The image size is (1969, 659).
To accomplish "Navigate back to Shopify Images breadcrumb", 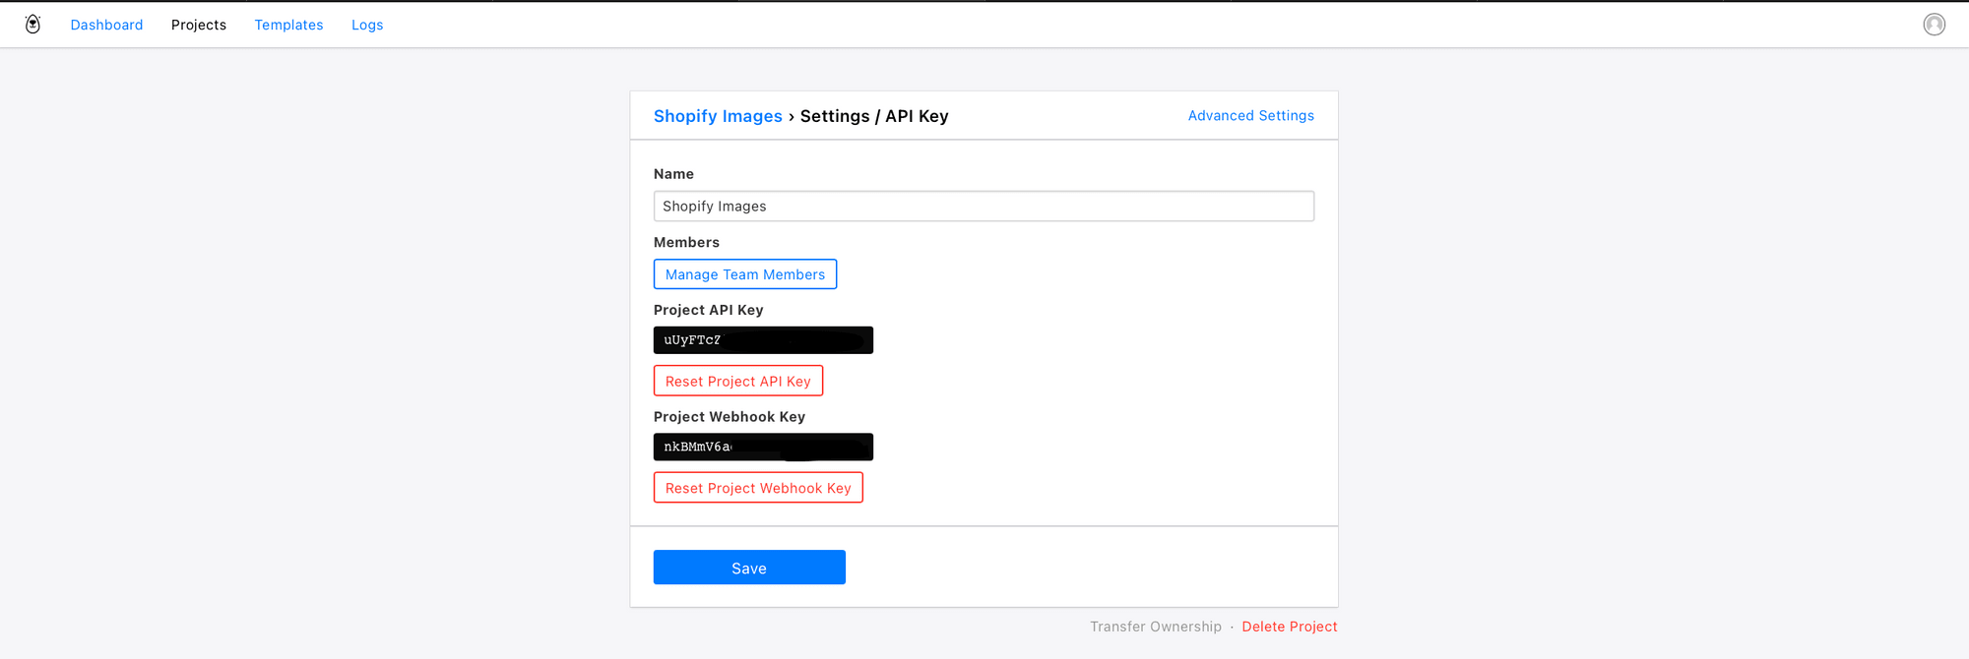I will [718, 116].
